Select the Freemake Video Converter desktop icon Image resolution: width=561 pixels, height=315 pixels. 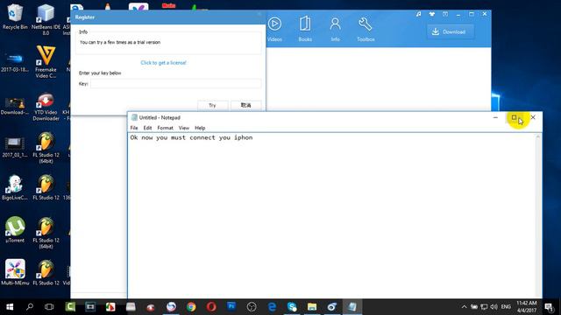click(46, 62)
